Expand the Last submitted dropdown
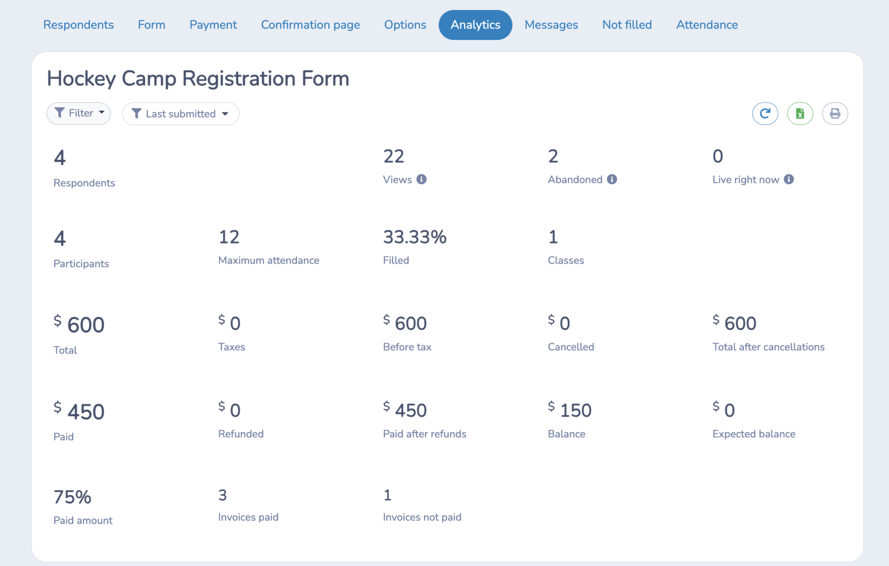The height and width of the screenshot is (566, 889). pos(181,114)
